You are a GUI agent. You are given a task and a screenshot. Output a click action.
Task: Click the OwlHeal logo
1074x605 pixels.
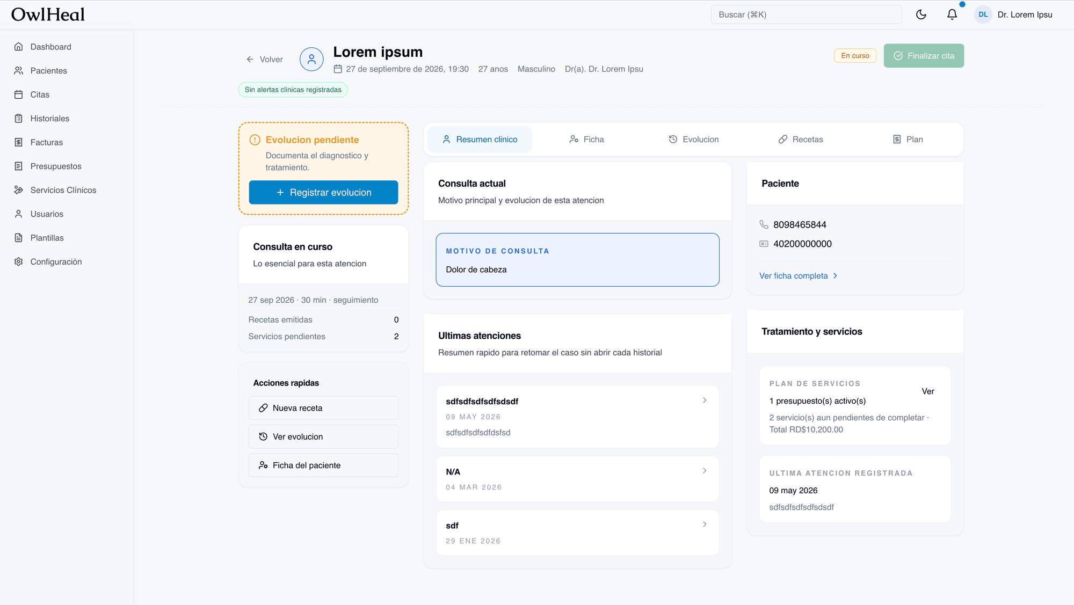coord(48,14)
